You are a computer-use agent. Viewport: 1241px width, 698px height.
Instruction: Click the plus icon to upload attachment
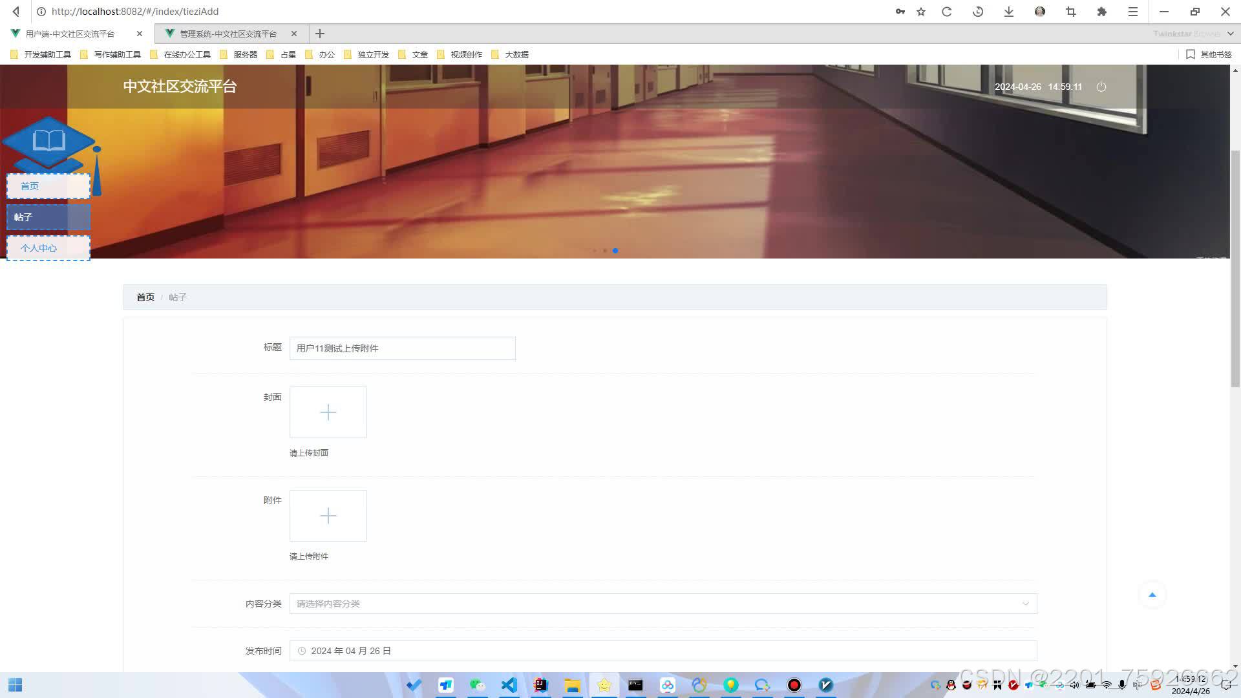328,516
